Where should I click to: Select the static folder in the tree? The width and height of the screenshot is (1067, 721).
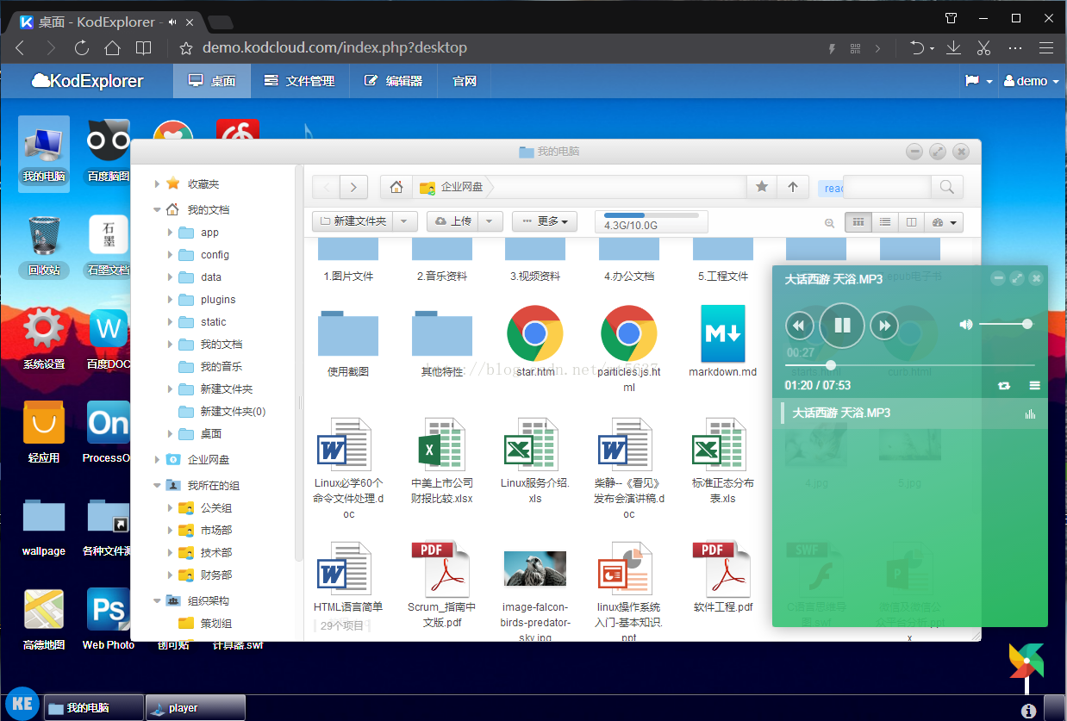[x=213, y=322]
